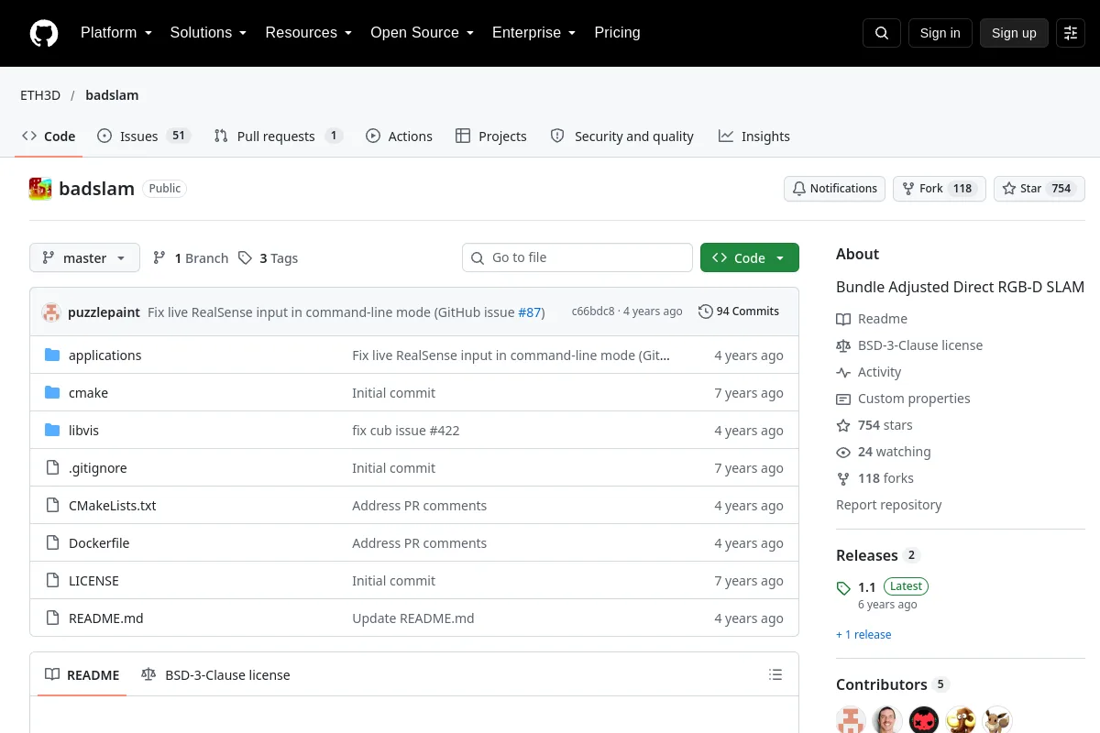This screenshot has width=1100, height=733.
Task: Click the fourth contributor avatar
Action: click(961, 720)
